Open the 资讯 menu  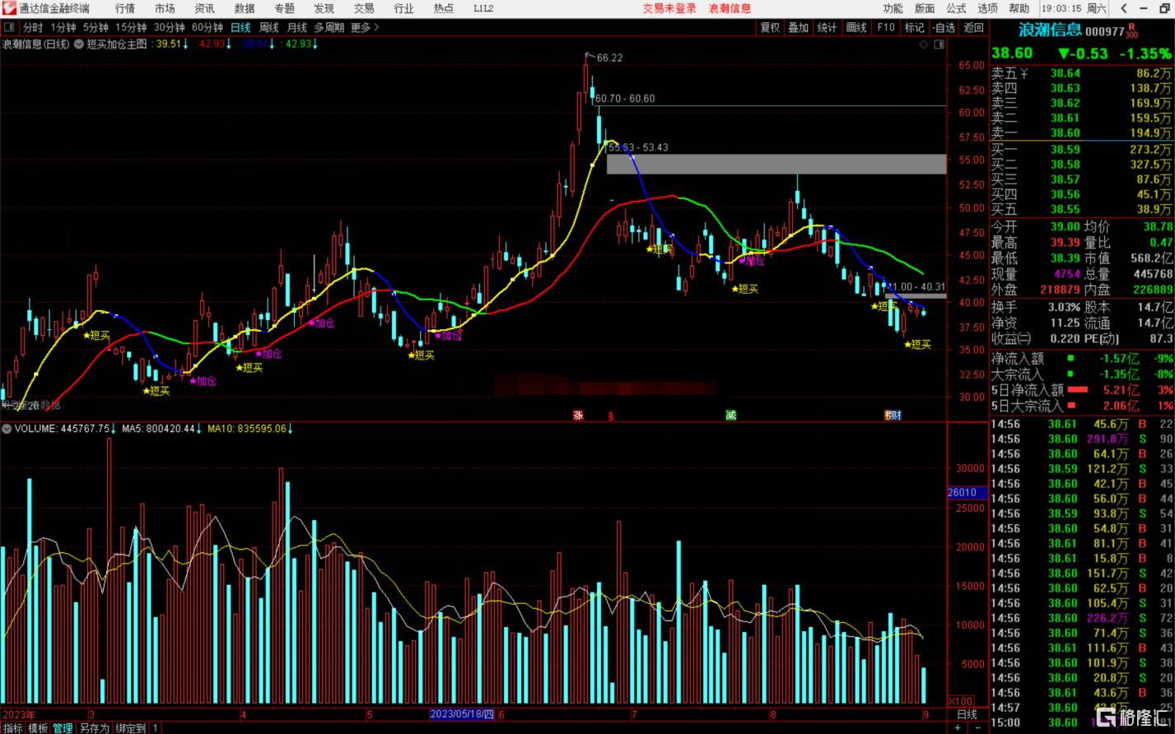click(x=204, y=8)
